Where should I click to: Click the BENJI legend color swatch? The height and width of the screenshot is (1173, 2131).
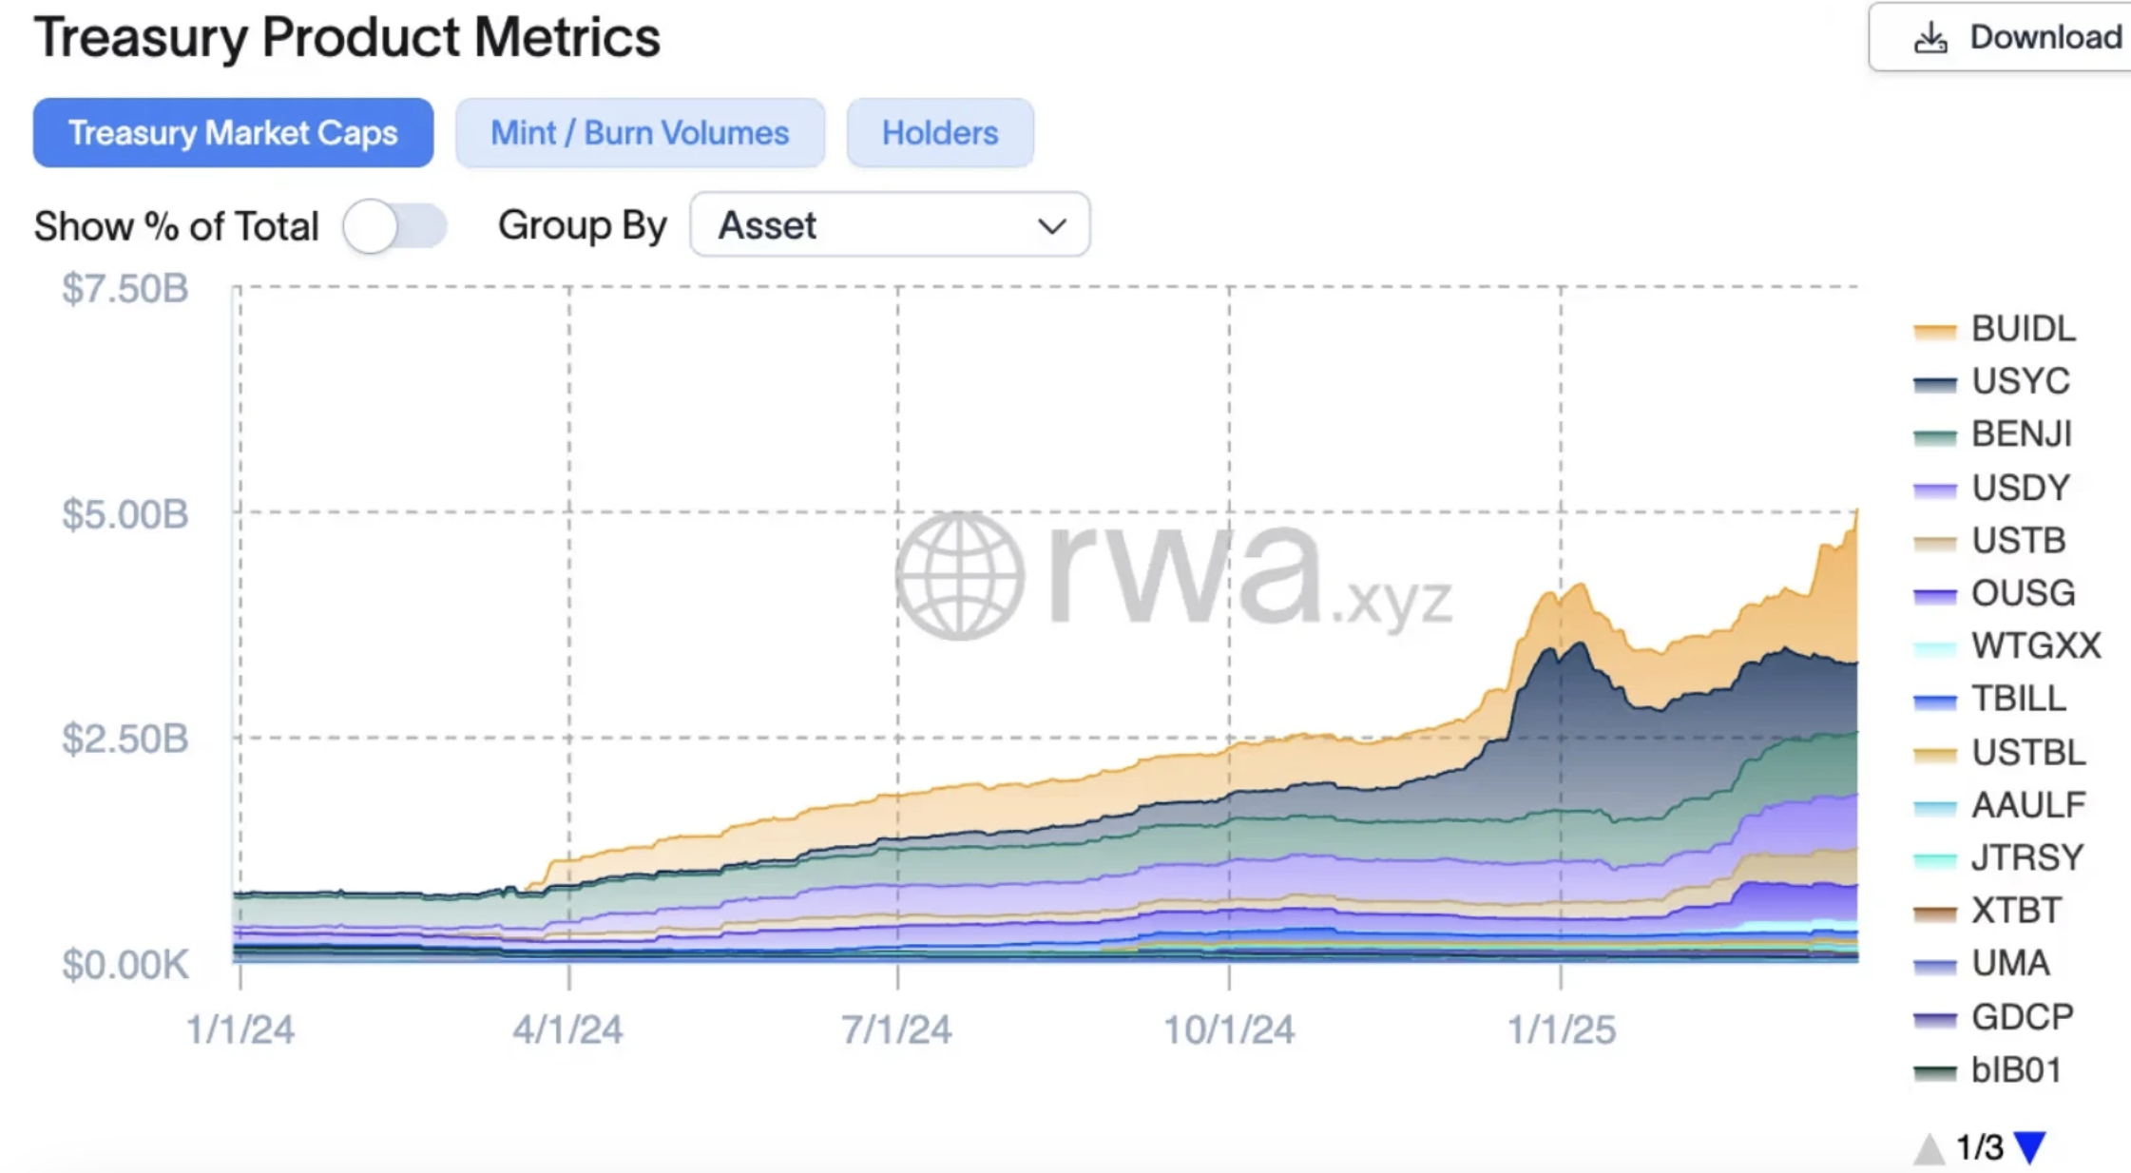pyautogui.click(x=1934, y=436)
